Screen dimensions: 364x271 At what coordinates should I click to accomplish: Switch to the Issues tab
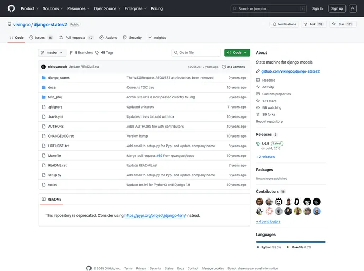(x=41, y=38)
